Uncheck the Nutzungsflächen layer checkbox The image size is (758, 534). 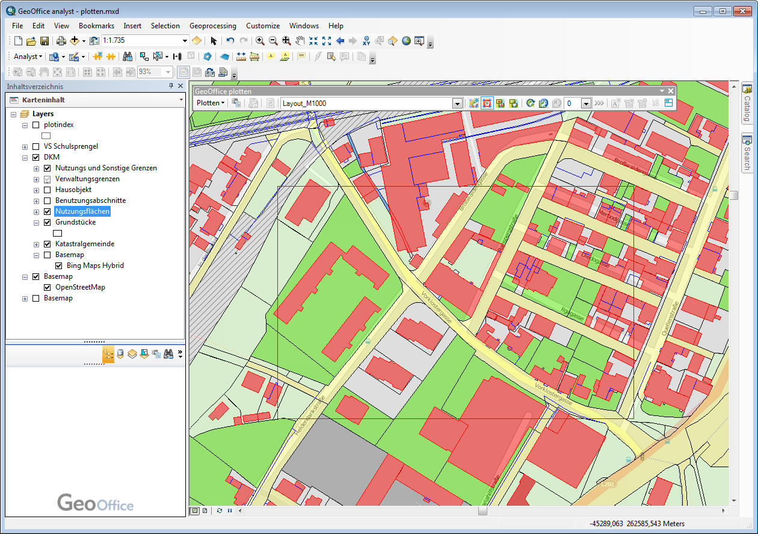(48, 212)
